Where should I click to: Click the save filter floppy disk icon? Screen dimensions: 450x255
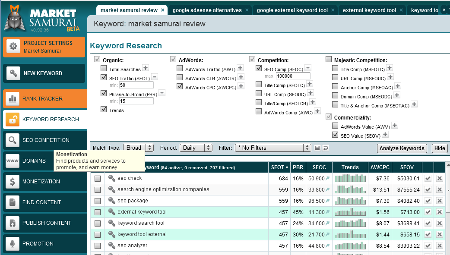[317, 148]
